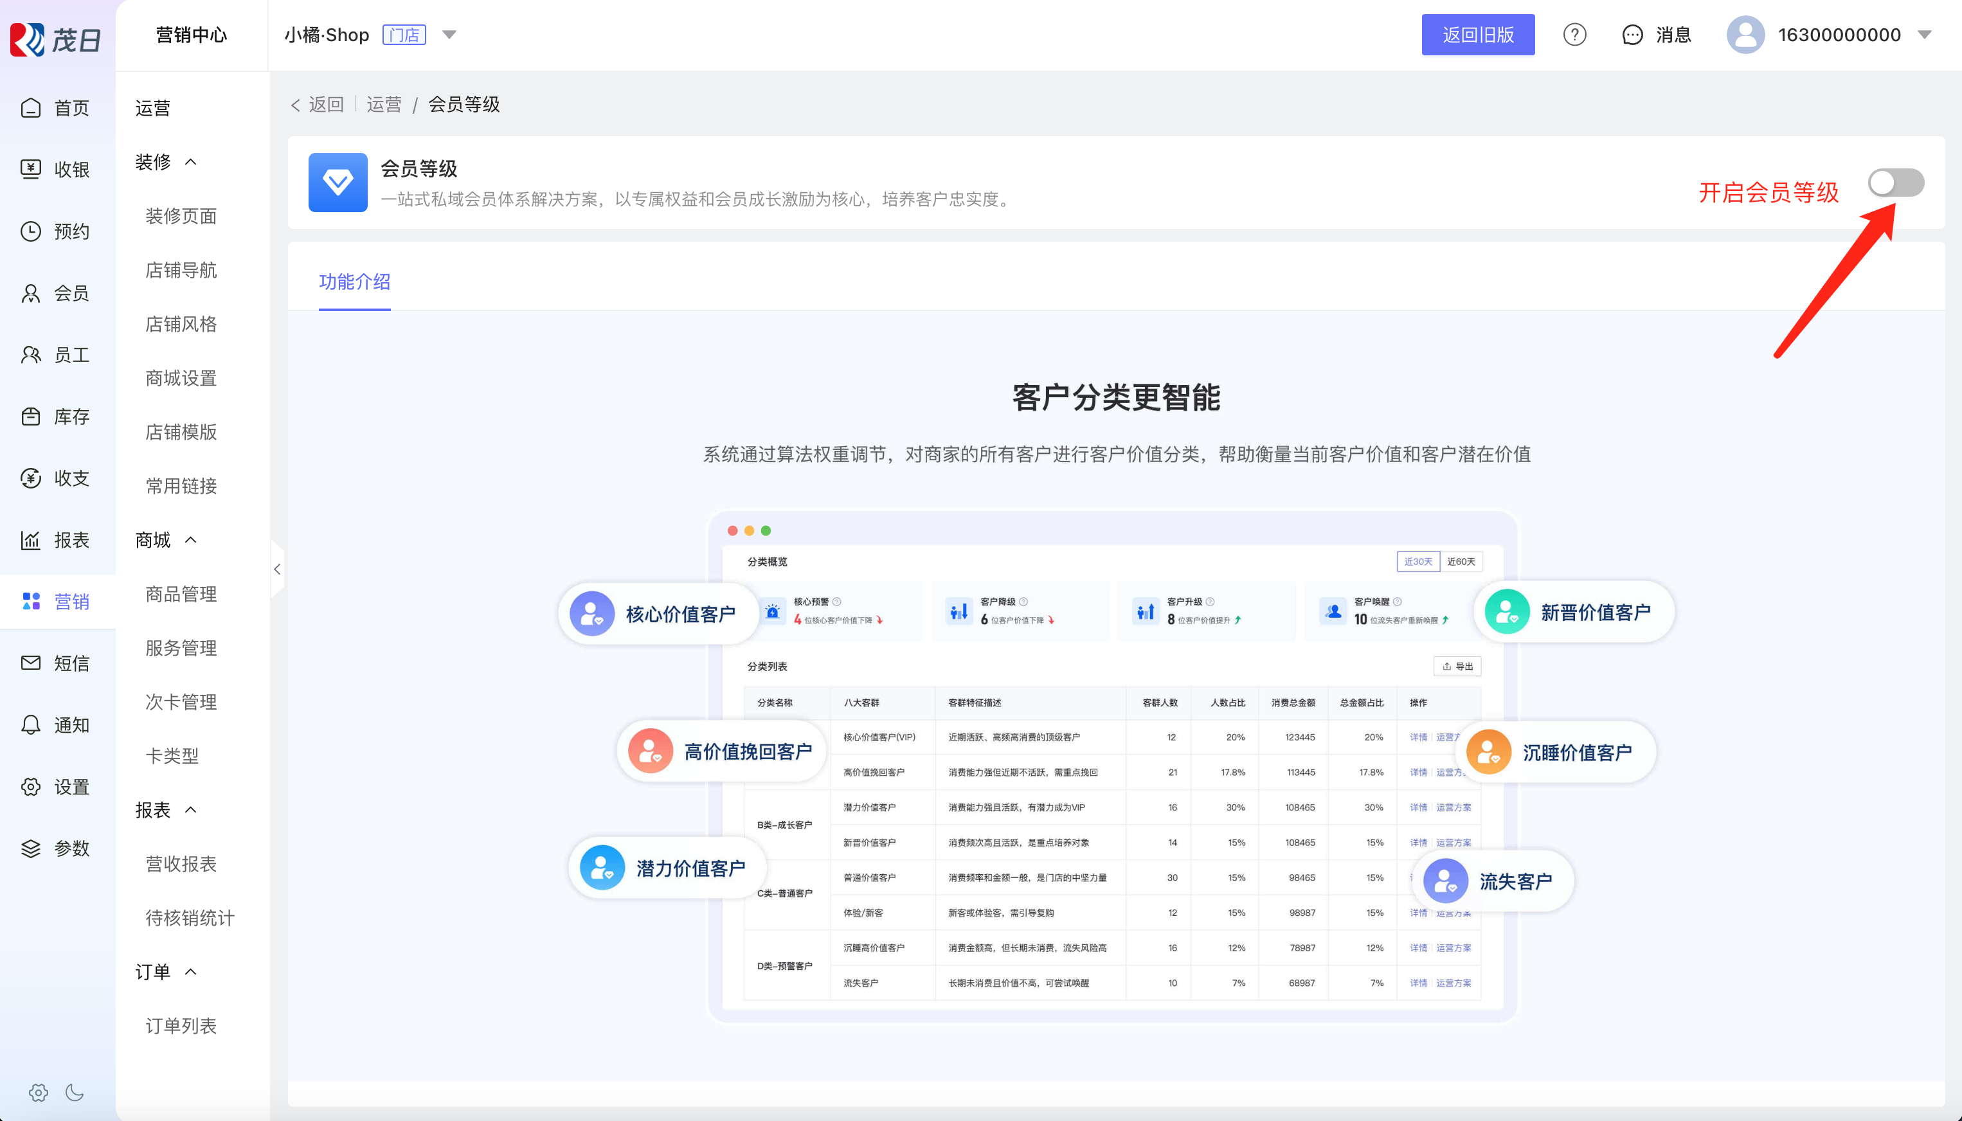Open the 首页 home icon in sidebar
The width and height of the screenshot is (1962, 1121).
coord(31,108)
